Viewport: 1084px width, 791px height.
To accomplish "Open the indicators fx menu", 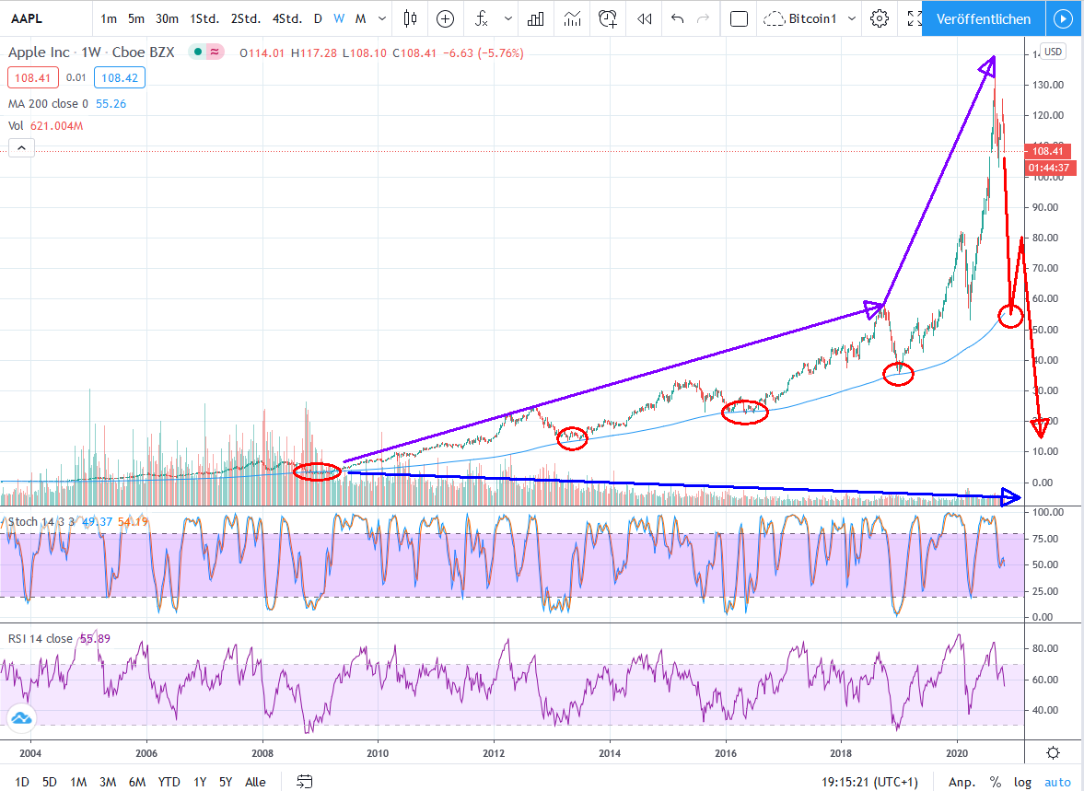I will pos(480,18).
